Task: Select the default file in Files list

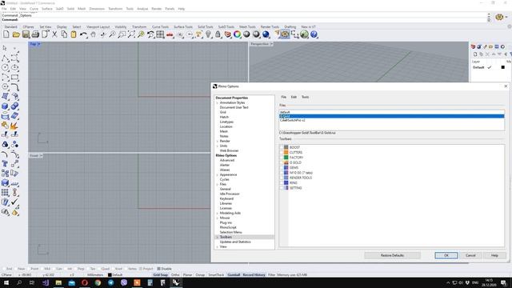Action: click(392, 112)
